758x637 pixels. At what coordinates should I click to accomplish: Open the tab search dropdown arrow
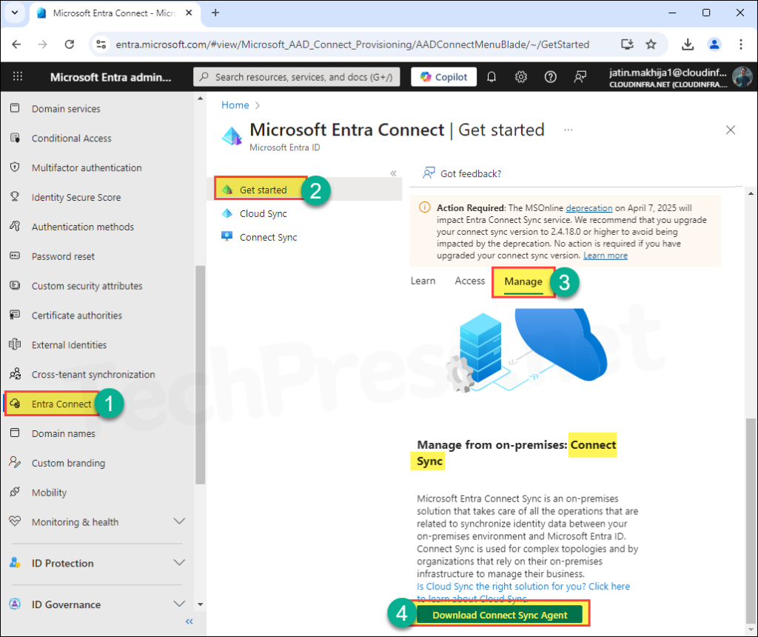point(15,13)
